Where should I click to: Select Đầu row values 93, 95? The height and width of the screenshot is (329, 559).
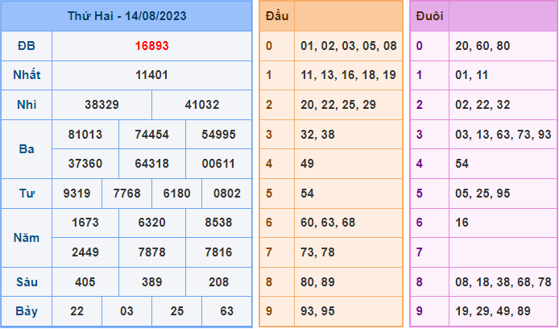(317, 311)
